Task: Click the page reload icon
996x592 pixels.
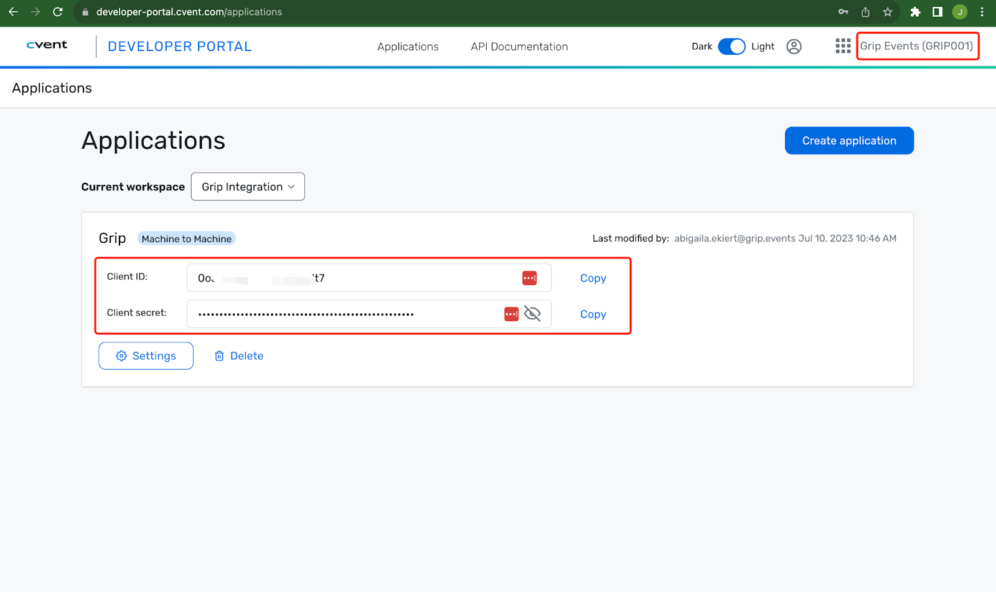Action: (x=57, y=11)
